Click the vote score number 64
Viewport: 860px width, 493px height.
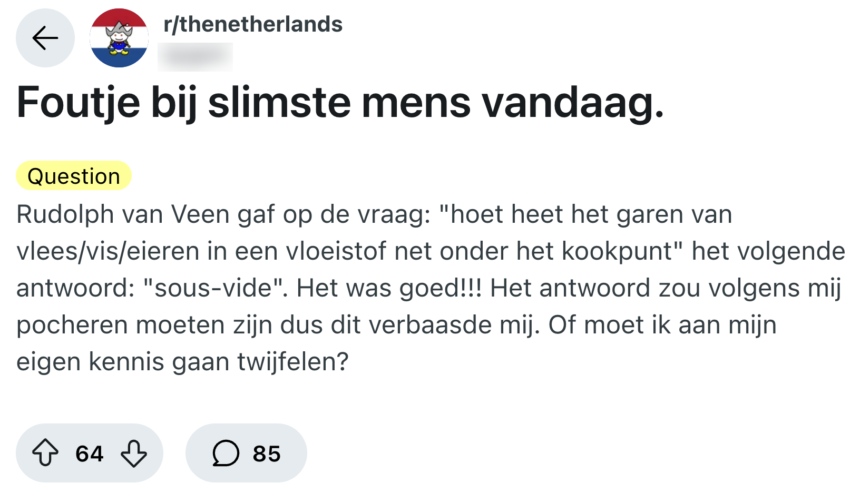pyautogui.click(x=90, y=453)
